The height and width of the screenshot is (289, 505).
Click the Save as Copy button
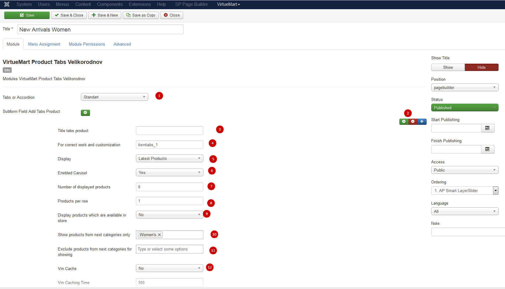(x=141, y=15)
